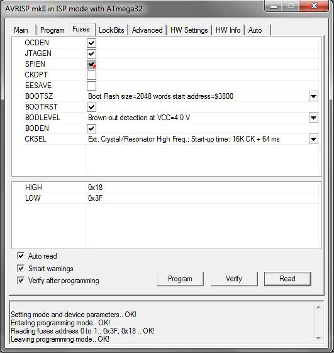Click the log scrollbar down arrow
The height and width of the screenshot is (353, 334).
click(318, 338)
